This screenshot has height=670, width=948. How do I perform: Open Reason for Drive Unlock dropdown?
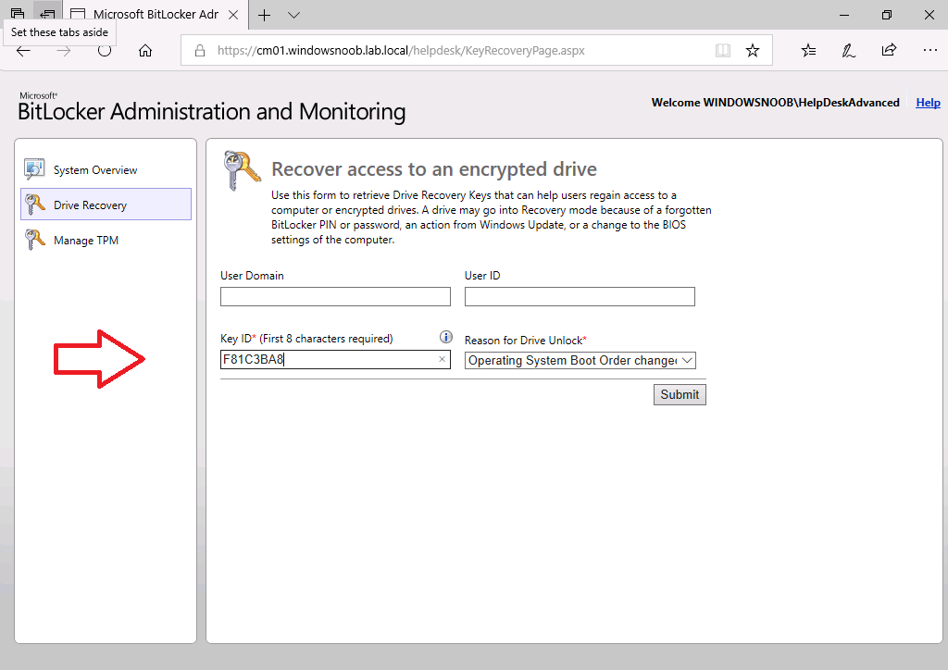click(x=580, y=361)
